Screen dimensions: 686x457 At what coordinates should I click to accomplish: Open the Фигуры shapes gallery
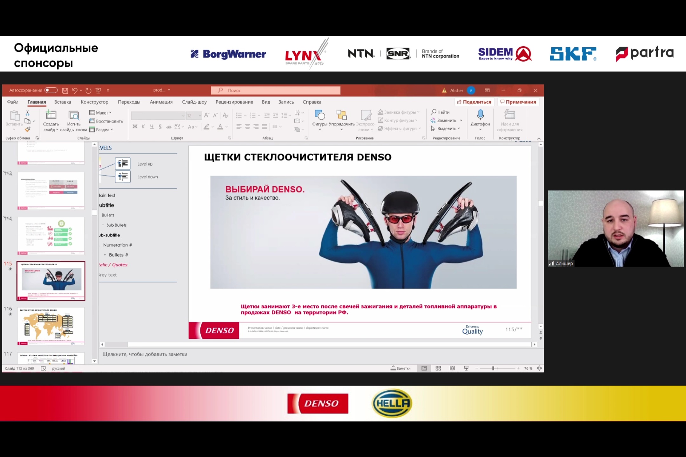point(319,120)
